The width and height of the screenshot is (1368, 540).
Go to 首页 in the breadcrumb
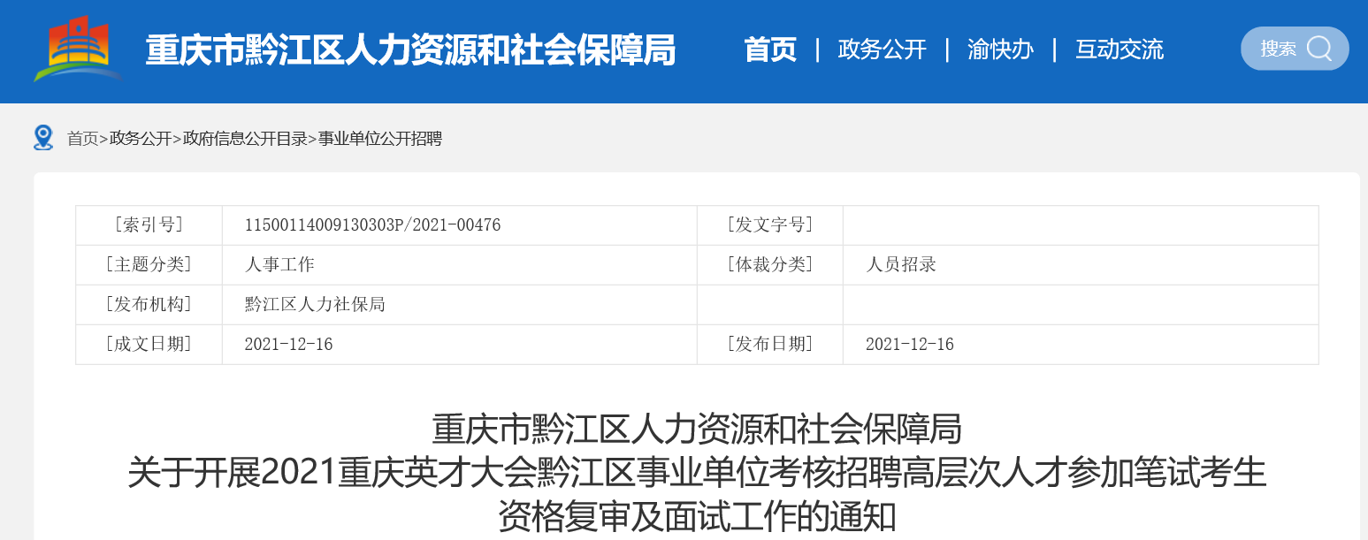[82, 139]
